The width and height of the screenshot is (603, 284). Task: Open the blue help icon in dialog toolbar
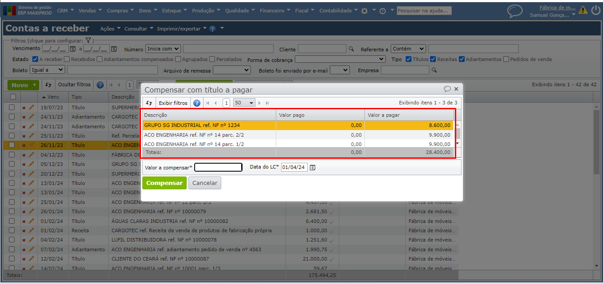point(197,103)
